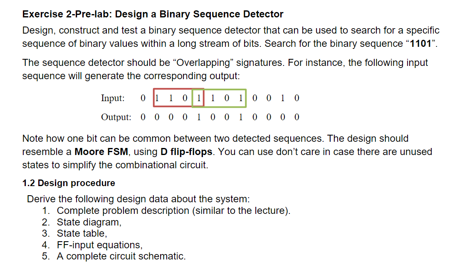This screenshot has width=462, height=269.
Task: Click the green box around input bits
Action: pyautogui.click(x=219, y=98)
